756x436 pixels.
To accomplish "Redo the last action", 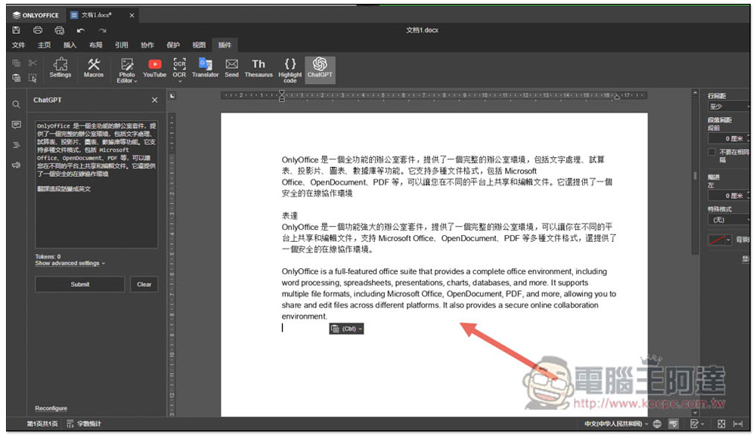I will pos(102,30).
